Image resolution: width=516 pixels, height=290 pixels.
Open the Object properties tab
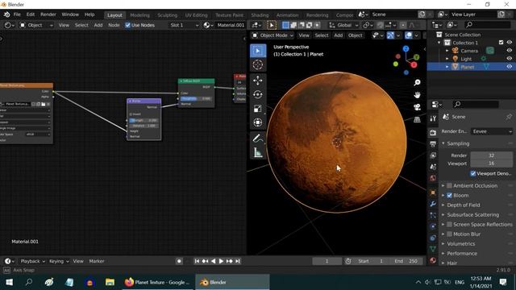pyautogui.click(x=433, y=193)
